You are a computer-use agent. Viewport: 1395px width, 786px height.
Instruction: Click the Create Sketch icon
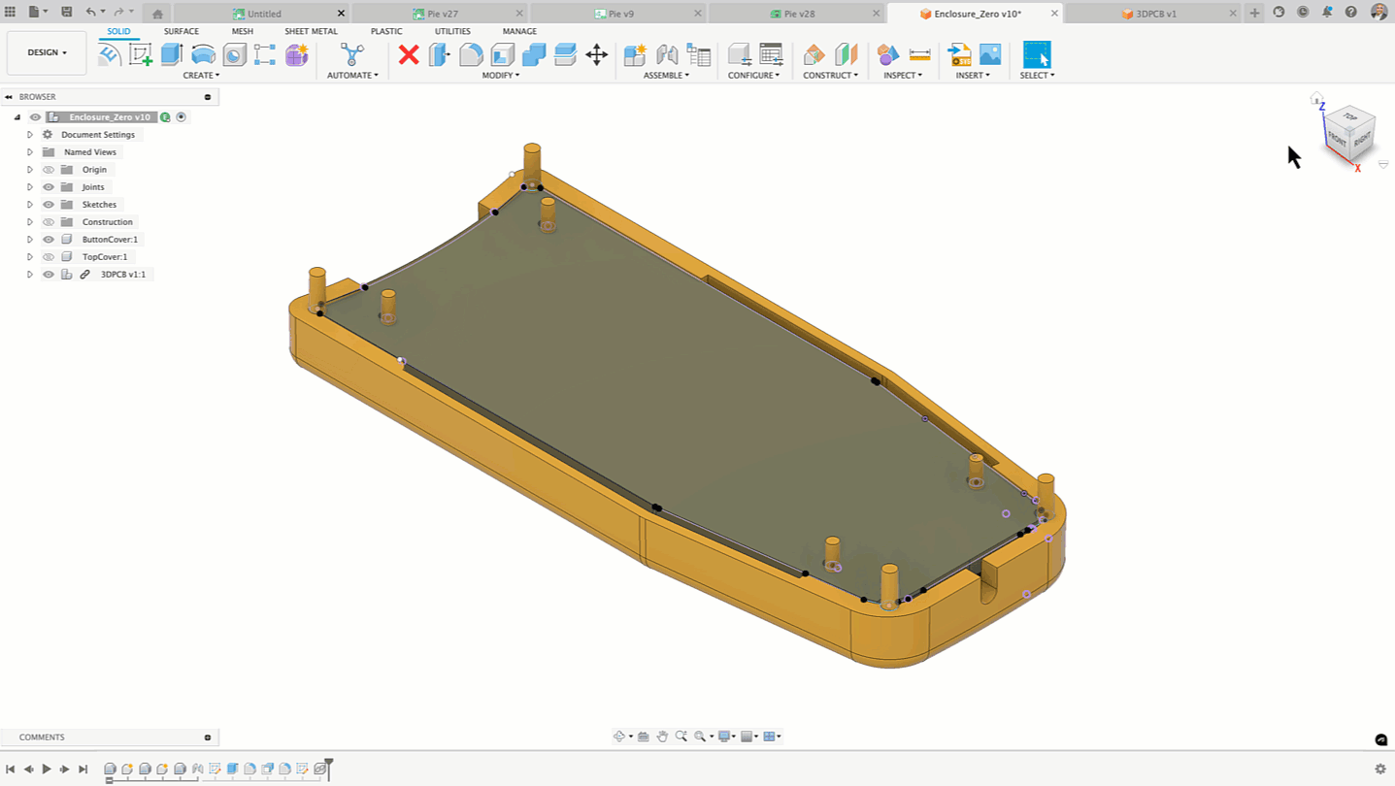pos(140,54)
